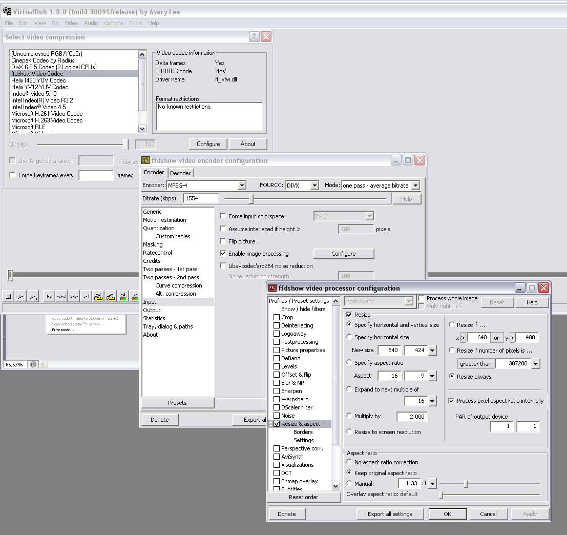Go to previous keyframe using yellow key icon

[98, 297]
